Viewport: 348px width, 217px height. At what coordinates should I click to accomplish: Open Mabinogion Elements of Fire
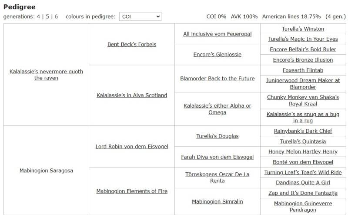132,191
